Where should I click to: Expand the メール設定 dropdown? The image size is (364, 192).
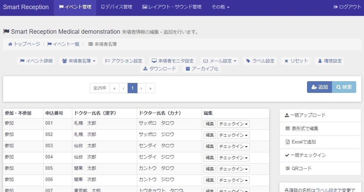point(220,61)
